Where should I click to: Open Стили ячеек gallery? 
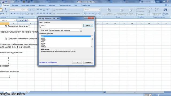coord(131,12)
